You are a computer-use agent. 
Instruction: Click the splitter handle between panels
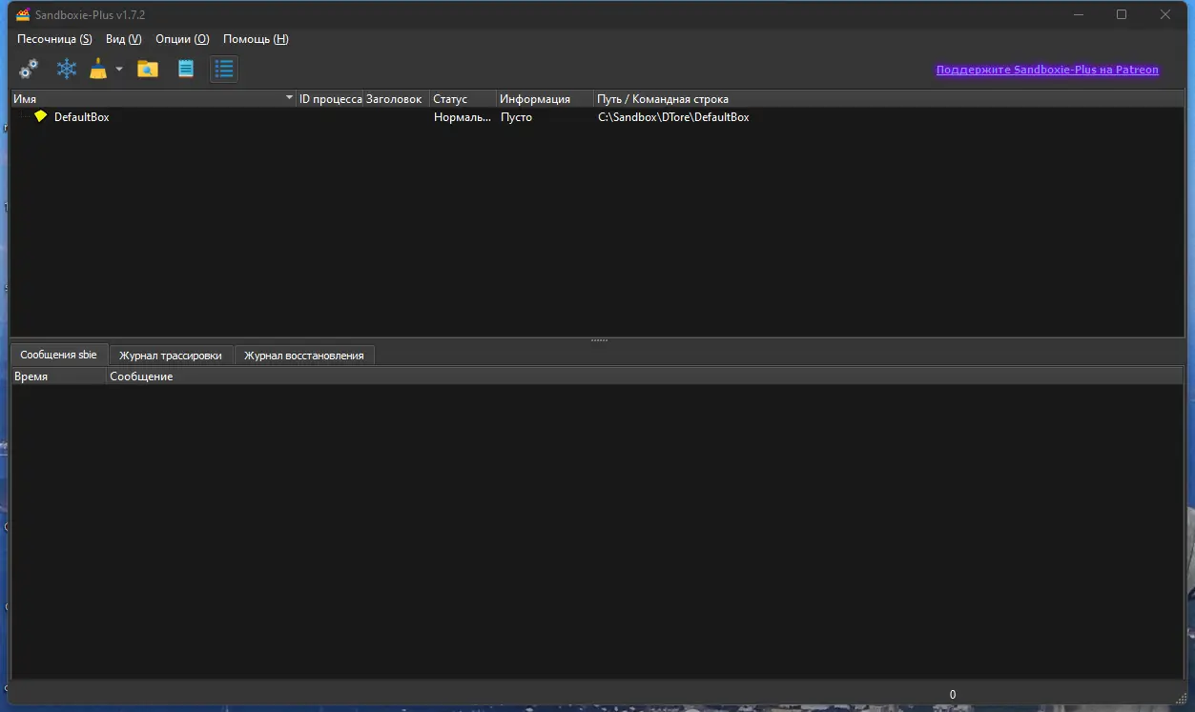(599, 340)
